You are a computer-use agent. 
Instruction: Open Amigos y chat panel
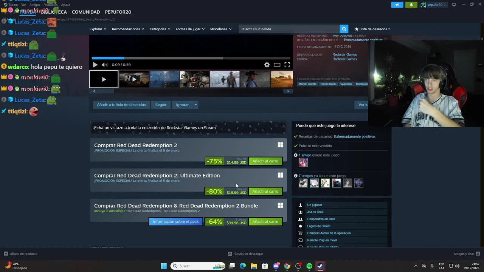(x=467, y=254)
